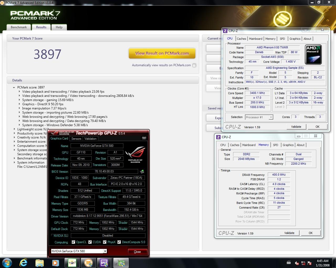Toggle the CUDA checkbox in GPU-Z

[x=90, y=242]
